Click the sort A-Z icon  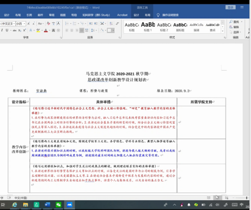pyautogui.click(x=111, y=23)
